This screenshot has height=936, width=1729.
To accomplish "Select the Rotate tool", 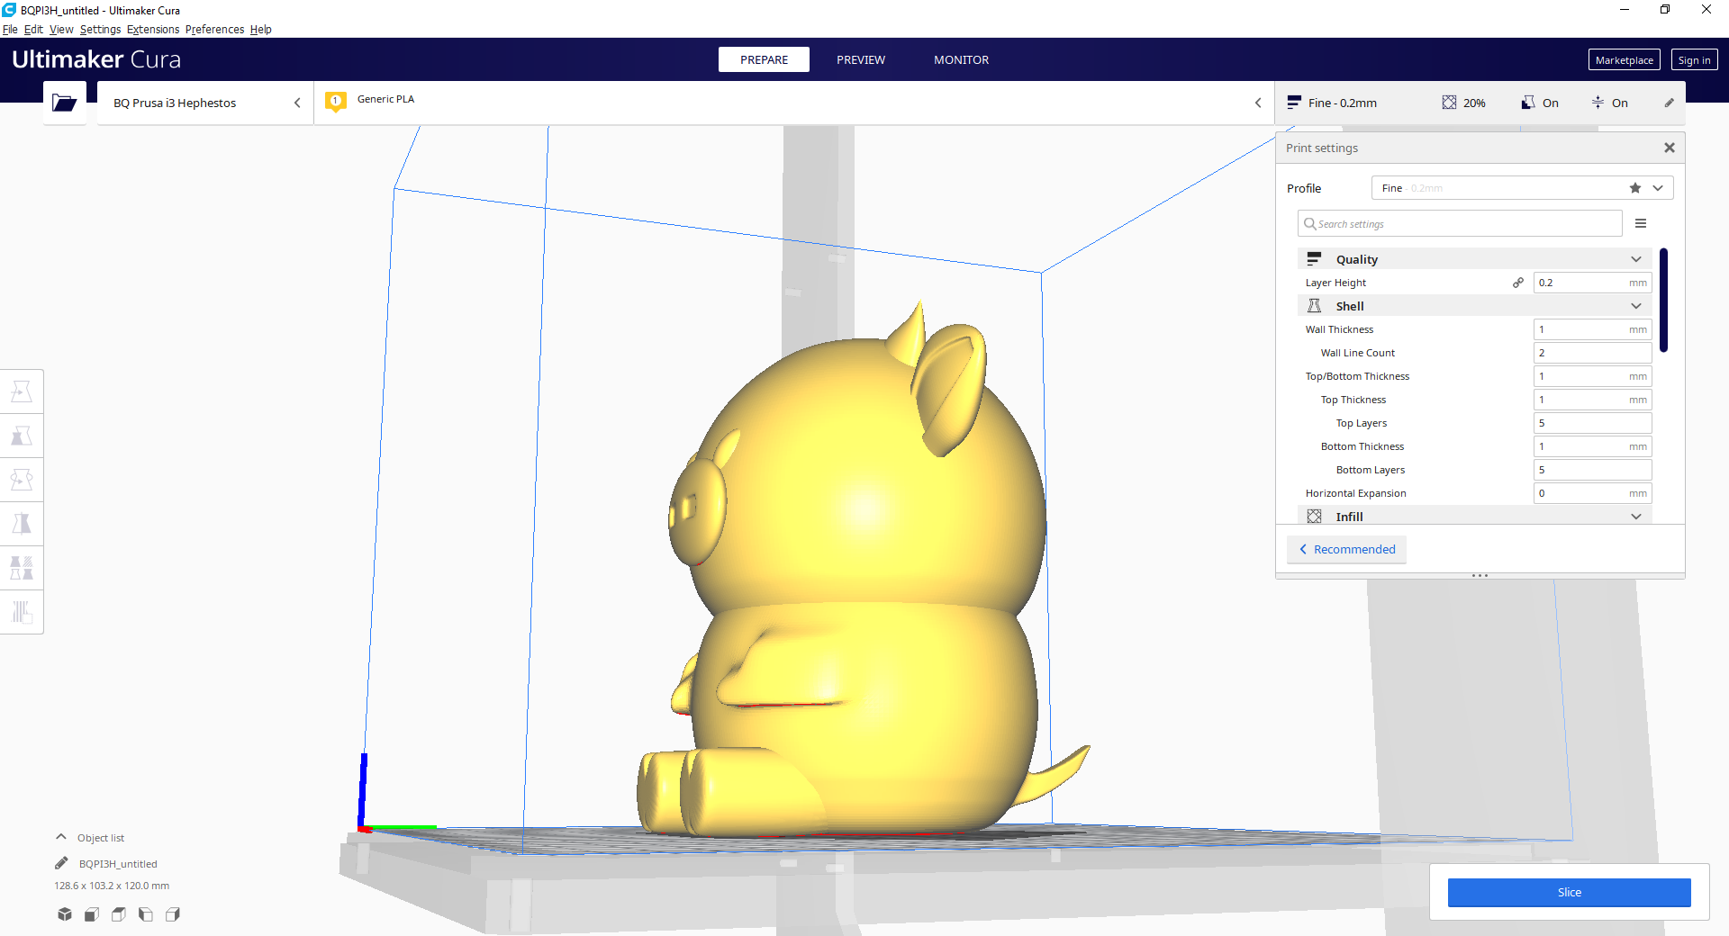I will tap(22, 479).
